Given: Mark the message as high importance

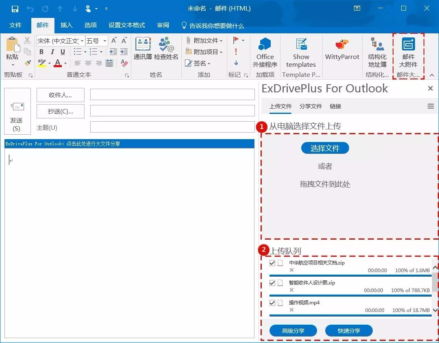Looking at the screenshot, I should click(236, 52).
